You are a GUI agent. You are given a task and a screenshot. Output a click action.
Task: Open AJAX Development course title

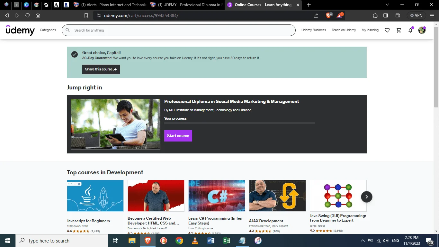pyautogui.click(x=266, y=221)
